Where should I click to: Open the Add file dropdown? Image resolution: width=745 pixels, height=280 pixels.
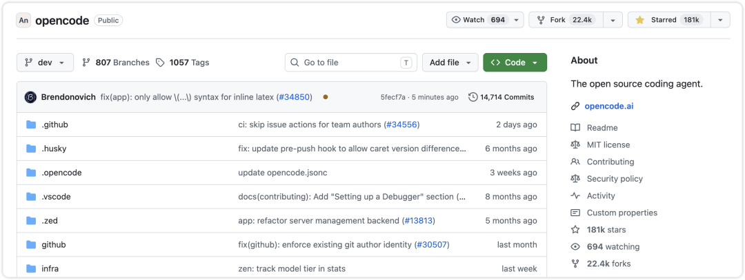450,63
